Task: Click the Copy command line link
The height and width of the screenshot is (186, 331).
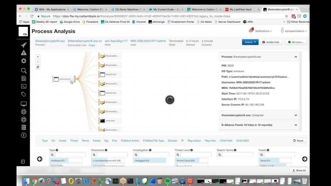Action: (x=92, y=45)
